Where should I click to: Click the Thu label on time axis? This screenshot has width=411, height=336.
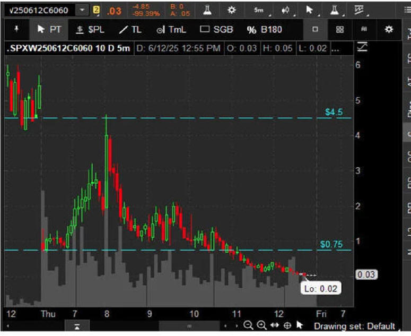coord(48,314)
